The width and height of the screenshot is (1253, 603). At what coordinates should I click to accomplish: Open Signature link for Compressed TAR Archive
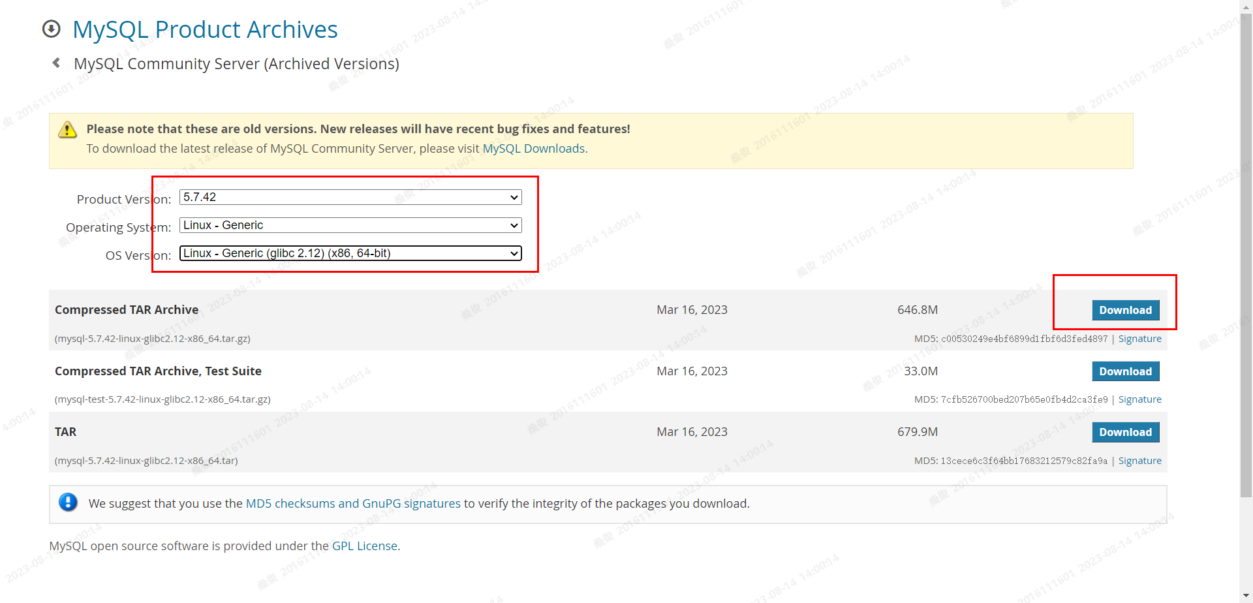(x=1139, y=339)
